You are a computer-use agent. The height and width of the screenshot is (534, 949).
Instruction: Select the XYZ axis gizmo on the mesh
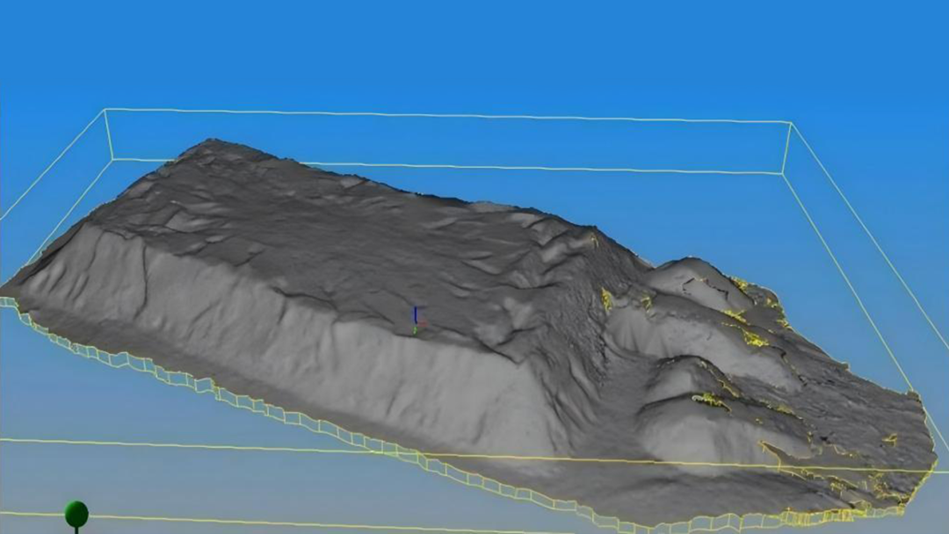(416, 321)
